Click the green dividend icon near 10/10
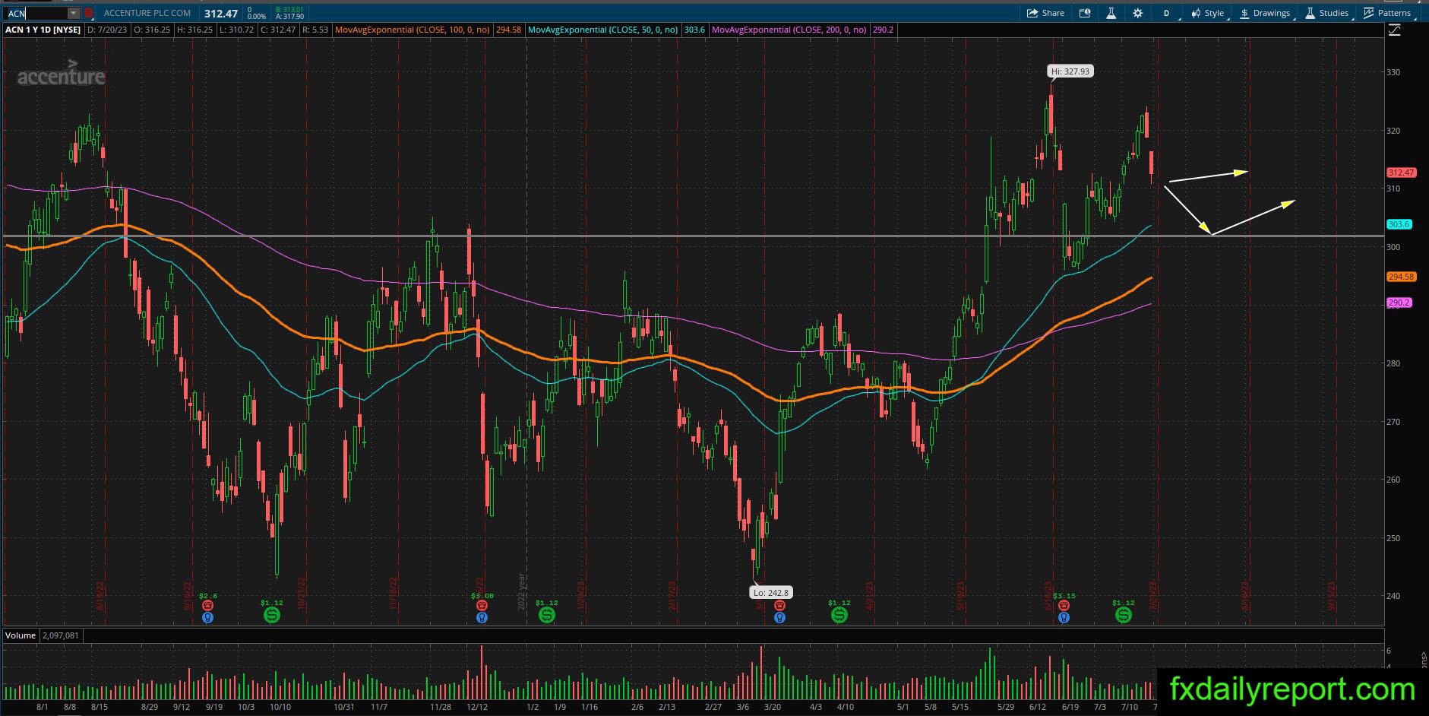1429x716 pixels. pos(271,615)
